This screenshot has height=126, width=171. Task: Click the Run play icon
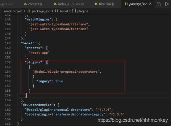point(167,4)
